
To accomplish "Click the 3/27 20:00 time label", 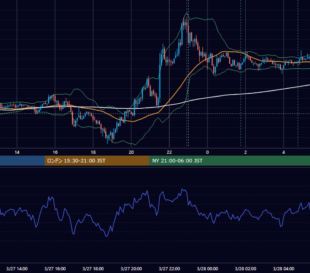I will click(131, 268).
